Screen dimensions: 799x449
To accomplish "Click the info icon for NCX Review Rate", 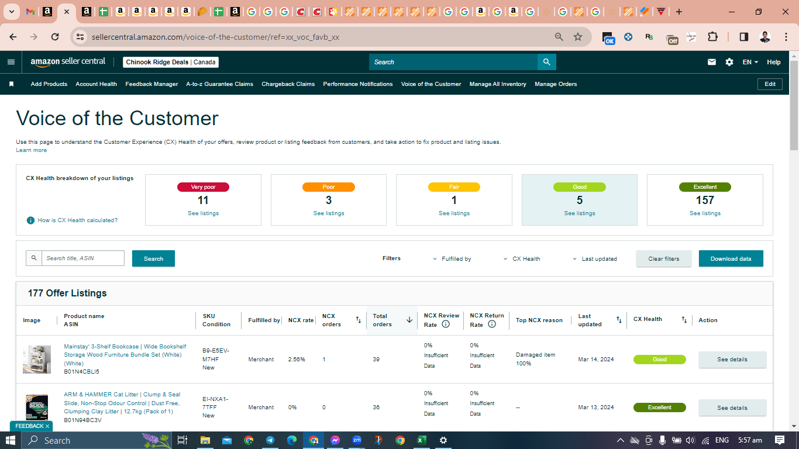I will pyautogui.click(x=446, y=324).
